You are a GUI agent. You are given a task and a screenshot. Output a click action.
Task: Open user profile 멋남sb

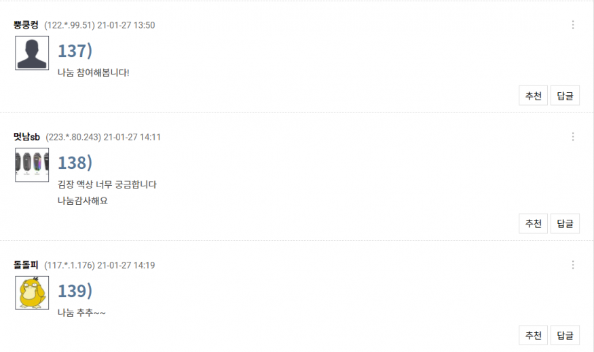coord(27,136)
